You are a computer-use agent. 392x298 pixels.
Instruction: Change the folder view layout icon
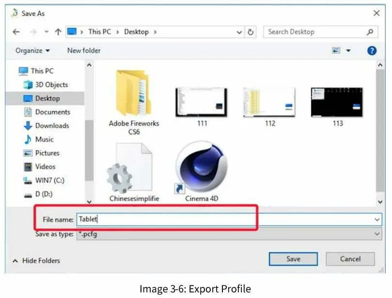[336, 50]
